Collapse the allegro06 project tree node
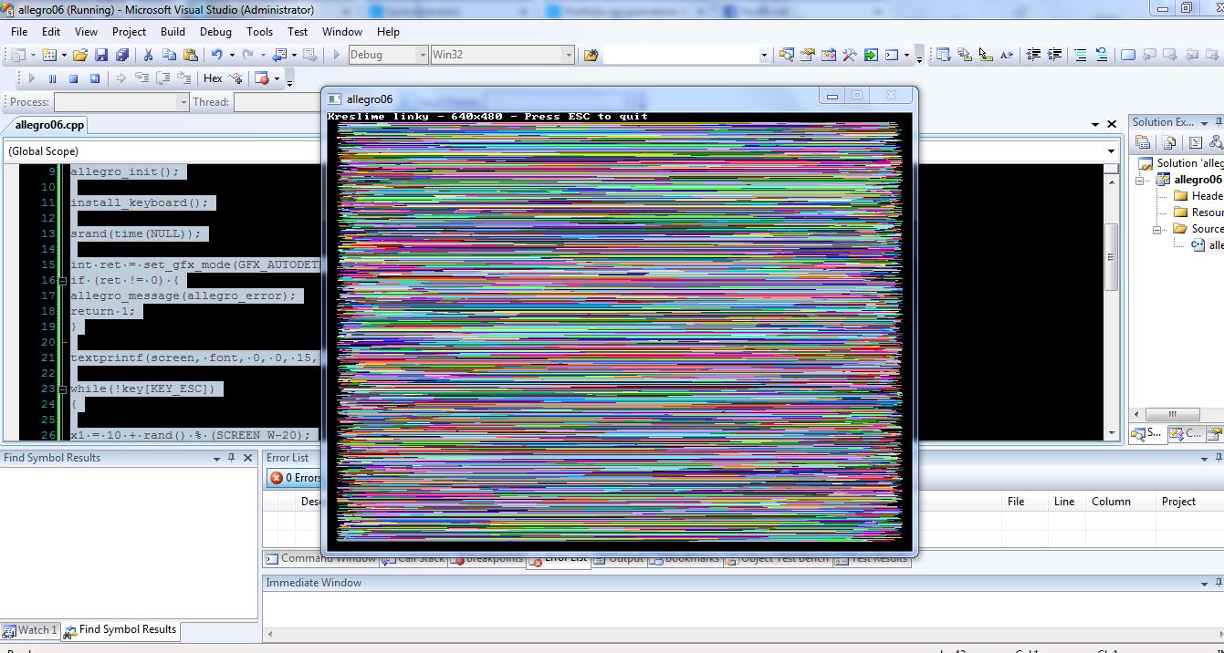 point(1141,180)
